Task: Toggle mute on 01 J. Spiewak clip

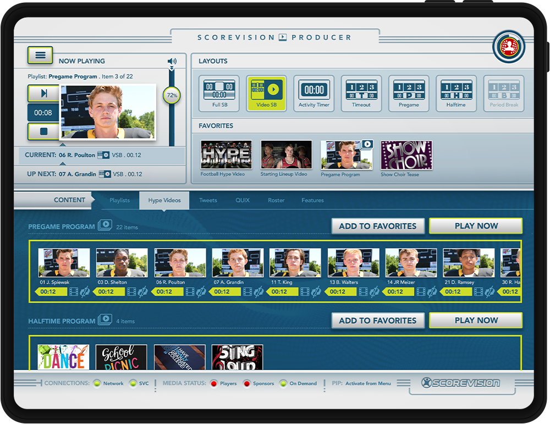Action: (85, 291)
